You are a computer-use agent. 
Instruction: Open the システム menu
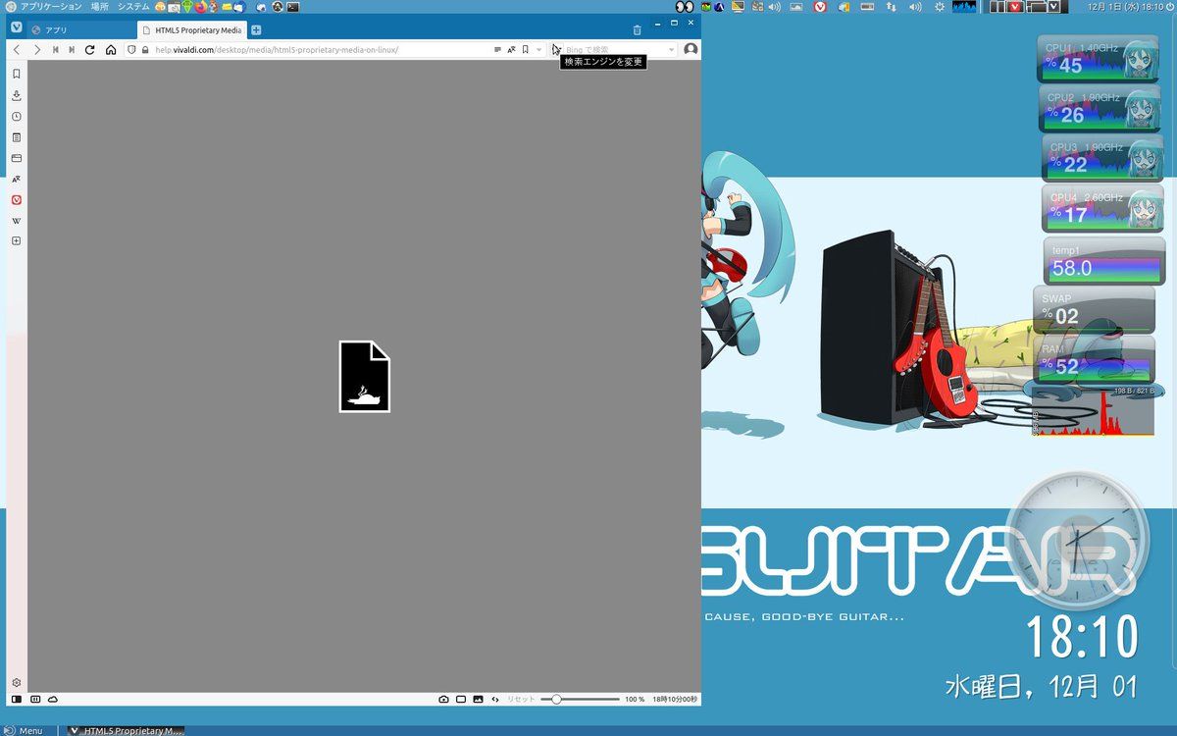pos(133,7)
